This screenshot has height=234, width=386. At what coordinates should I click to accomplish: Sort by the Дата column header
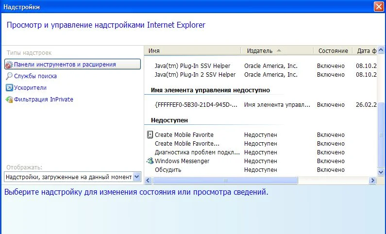(x=365, y=50)
